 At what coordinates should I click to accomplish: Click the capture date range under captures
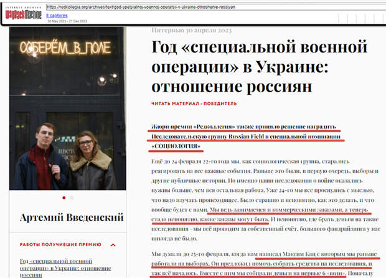(x=67, y=21)
